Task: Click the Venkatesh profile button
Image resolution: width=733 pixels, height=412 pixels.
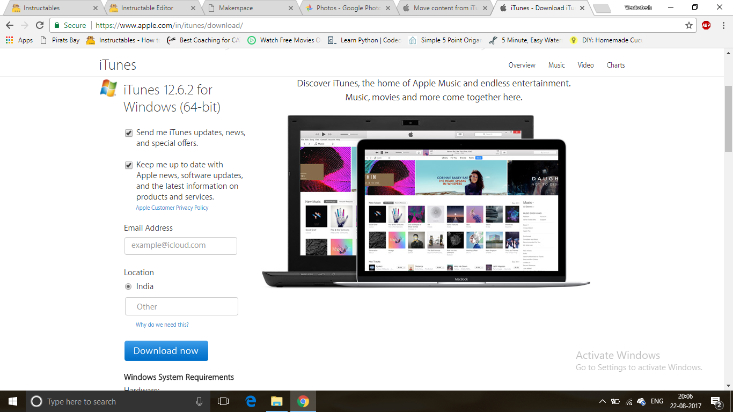Action: (637, 8)
